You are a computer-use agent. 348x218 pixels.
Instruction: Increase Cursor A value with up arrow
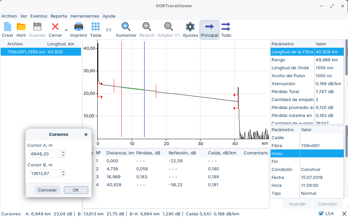tap(64, 152)
